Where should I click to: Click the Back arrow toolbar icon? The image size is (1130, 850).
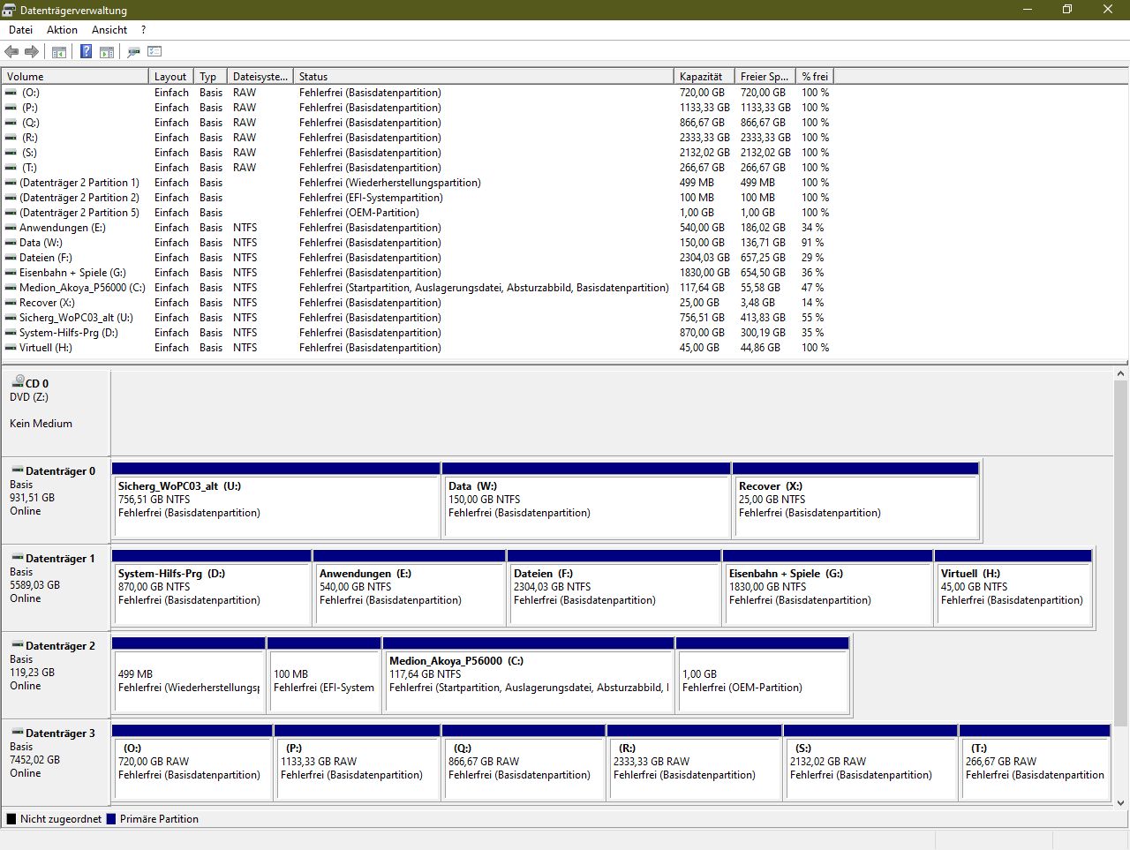11,52
